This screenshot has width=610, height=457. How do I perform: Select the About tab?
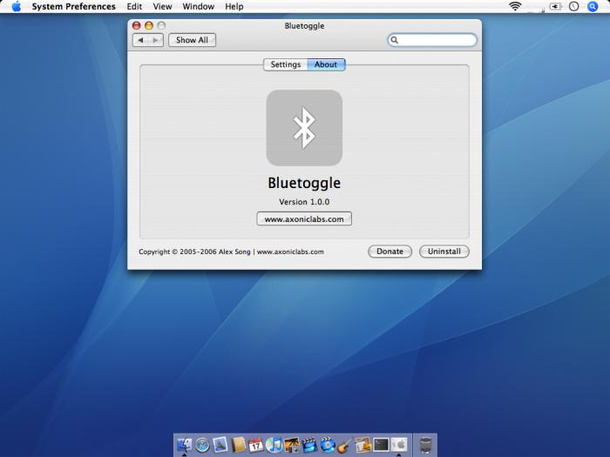point(326,64)
